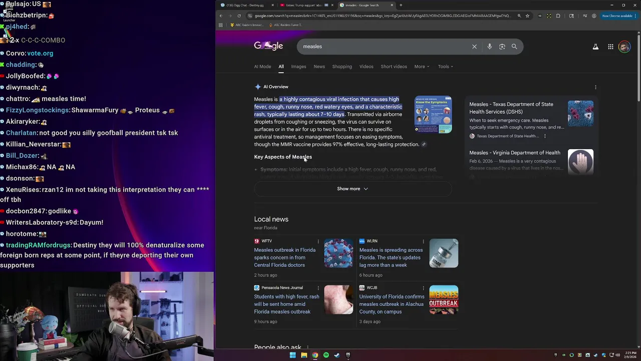Click the Key Aspects of Measles heading
This screenshot has height=361, width=641.
coord(283,157)
